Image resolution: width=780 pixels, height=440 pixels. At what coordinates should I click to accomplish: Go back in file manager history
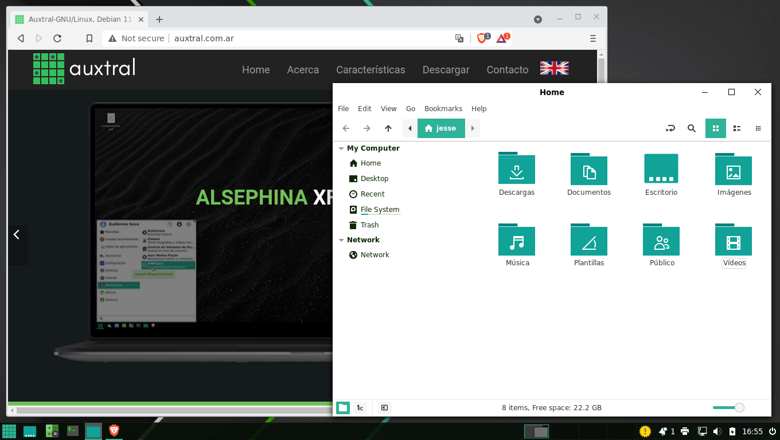346,128
